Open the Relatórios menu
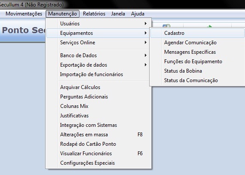 pyautogui.click(x=94, y=14)
